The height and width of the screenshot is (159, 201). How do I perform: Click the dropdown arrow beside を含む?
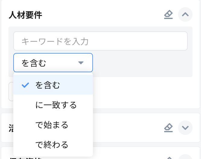coord(81,63)
